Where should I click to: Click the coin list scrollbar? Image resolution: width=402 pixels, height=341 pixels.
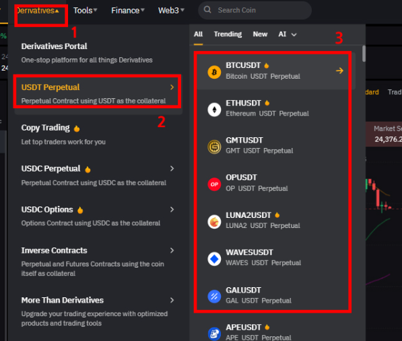coord(364,54)
